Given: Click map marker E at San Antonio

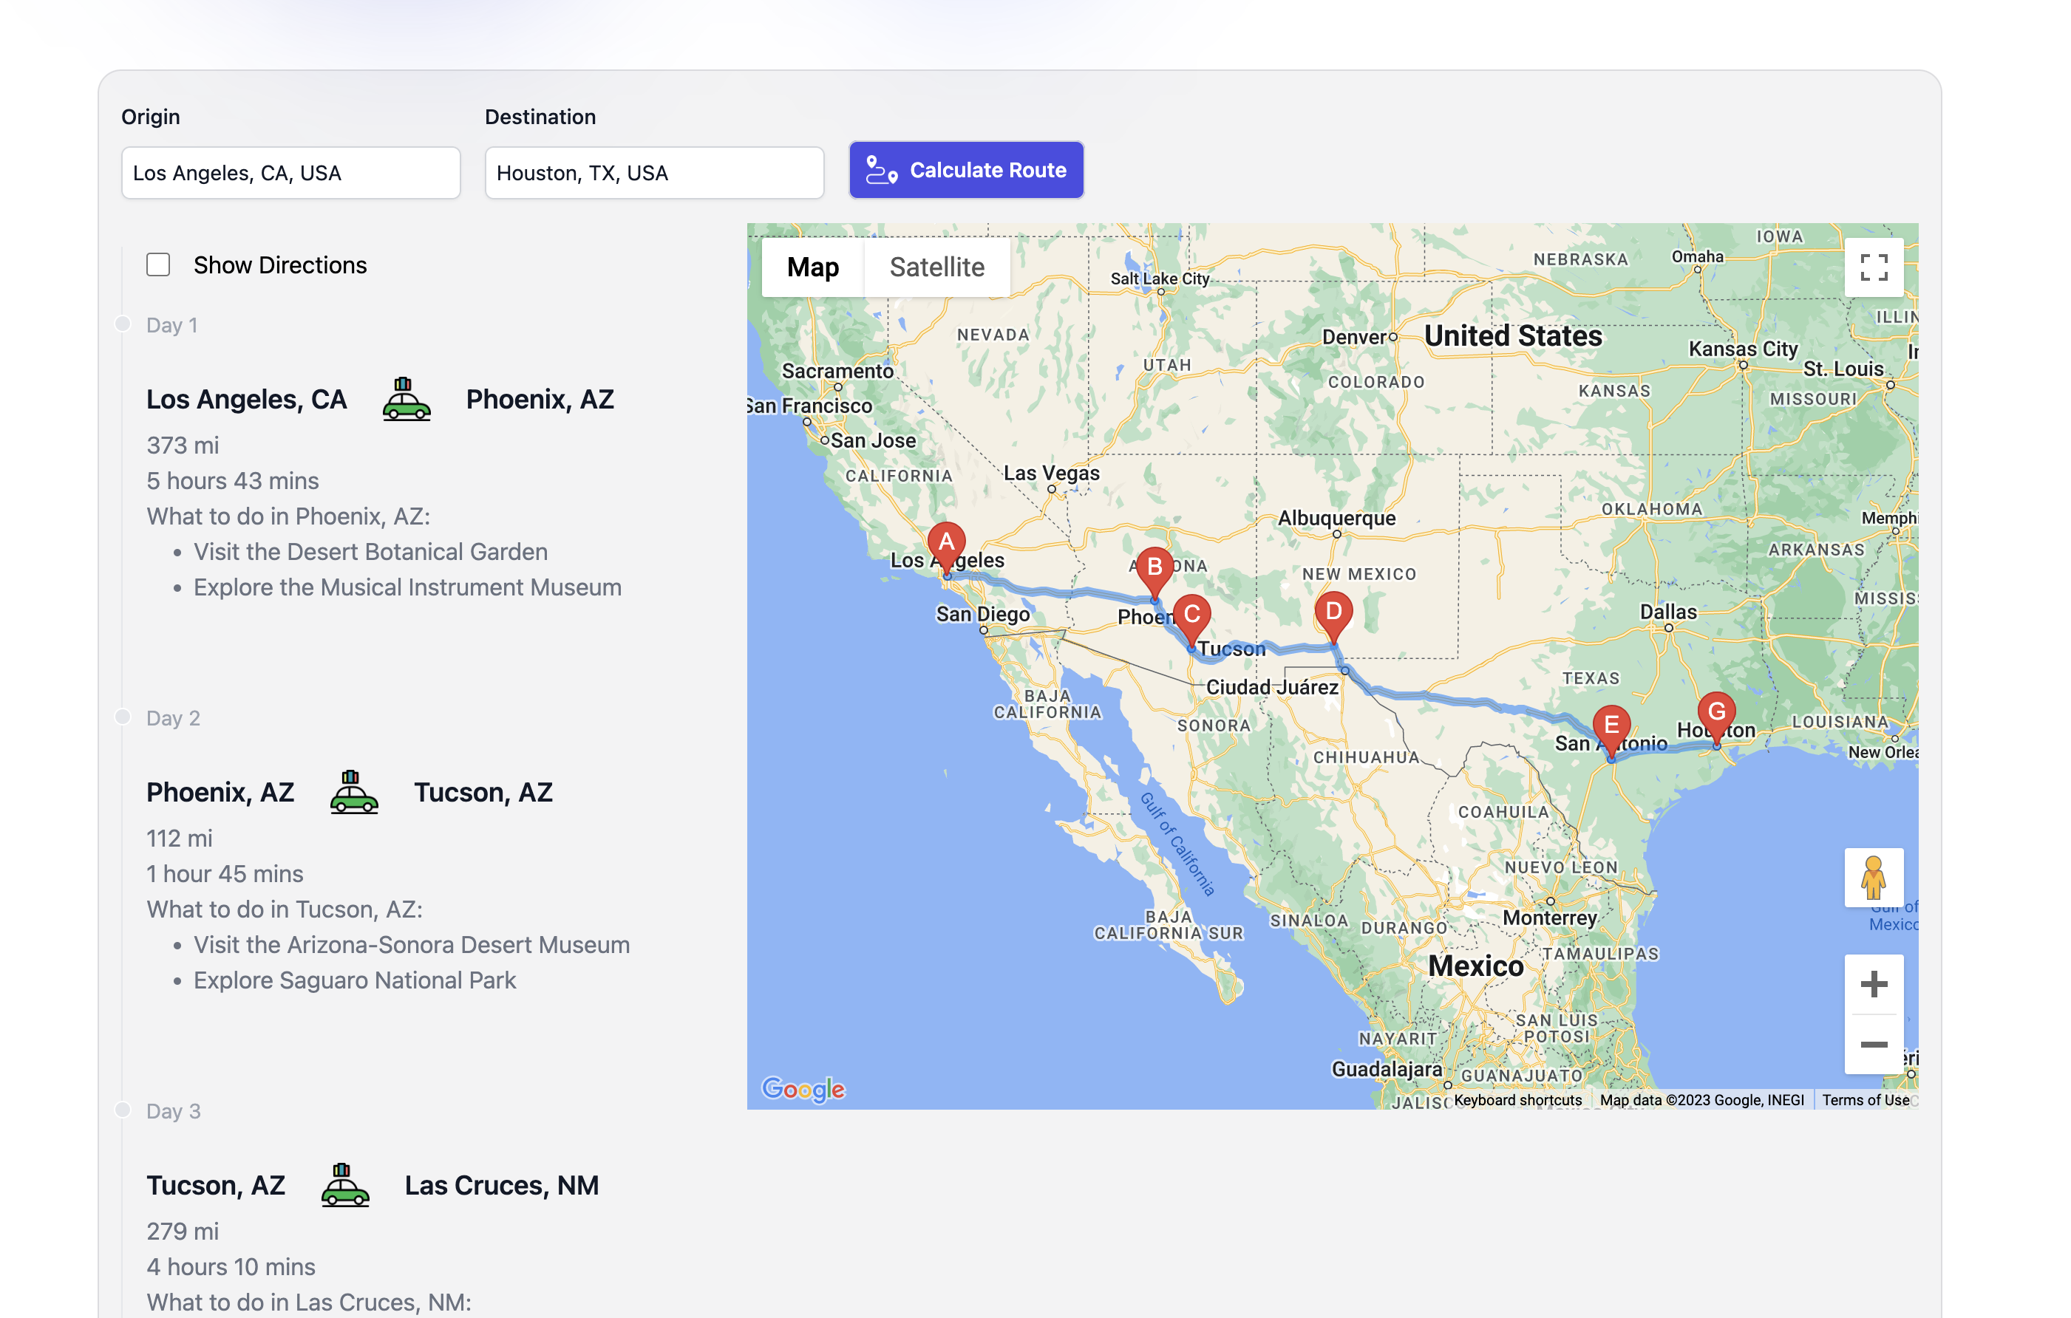Looking at the screenshot, I should point(1611,731).
